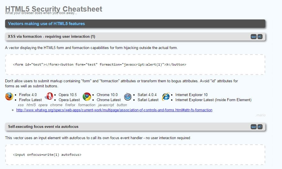Select the 'formaction' tag
Viewport: 282px width, 169px height.
click(87, 105)
